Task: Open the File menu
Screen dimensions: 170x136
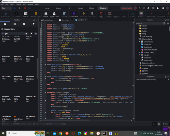Action: 2,4
